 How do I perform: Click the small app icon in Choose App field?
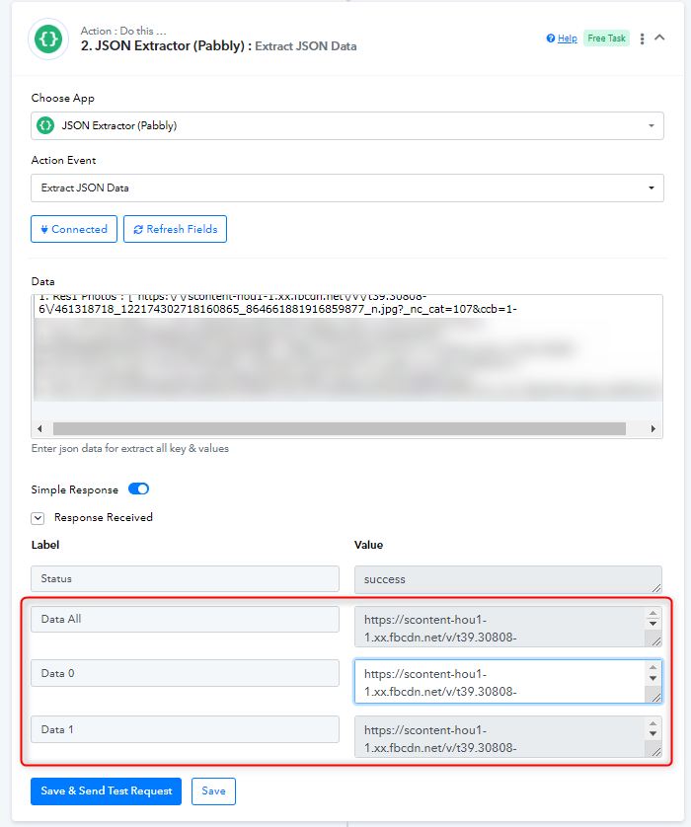coord(45,125)
